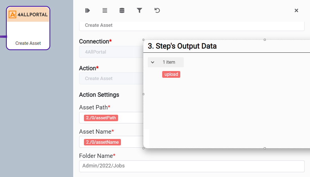Collapse the 1 item chevron

point(153,62)
